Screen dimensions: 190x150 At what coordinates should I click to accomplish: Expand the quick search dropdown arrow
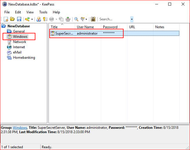(132, 19)
